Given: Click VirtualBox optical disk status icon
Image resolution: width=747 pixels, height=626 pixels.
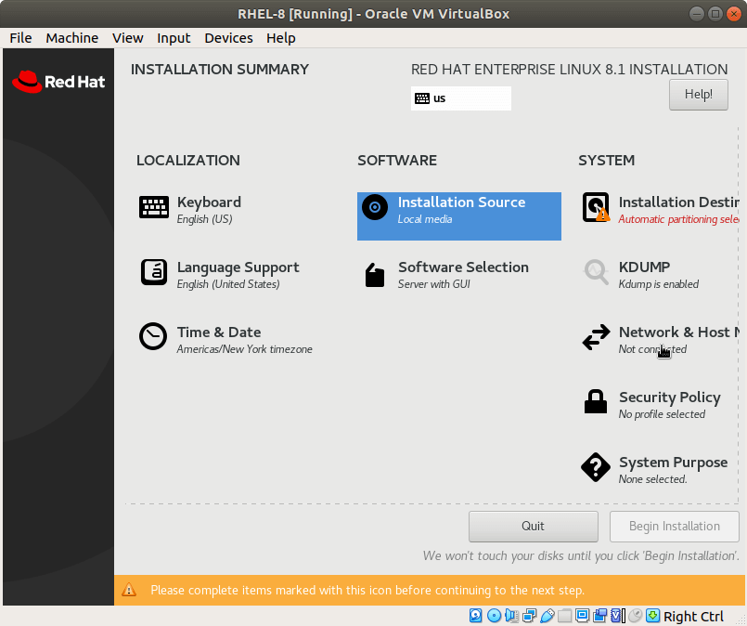Looking at the screenshot, I should pos(494,616).
